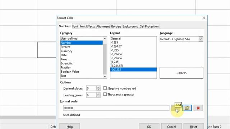
Task: Open the Language dropdown
Action: (201, 39)
